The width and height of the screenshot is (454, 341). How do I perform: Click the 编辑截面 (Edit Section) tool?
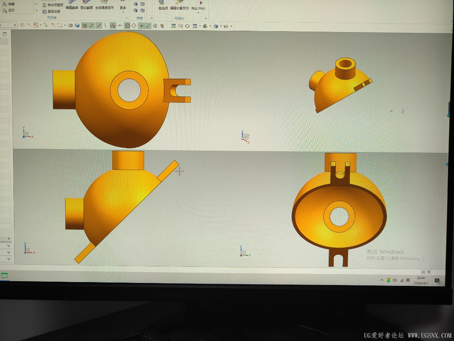pyautogui.click(x=72, y=5)
